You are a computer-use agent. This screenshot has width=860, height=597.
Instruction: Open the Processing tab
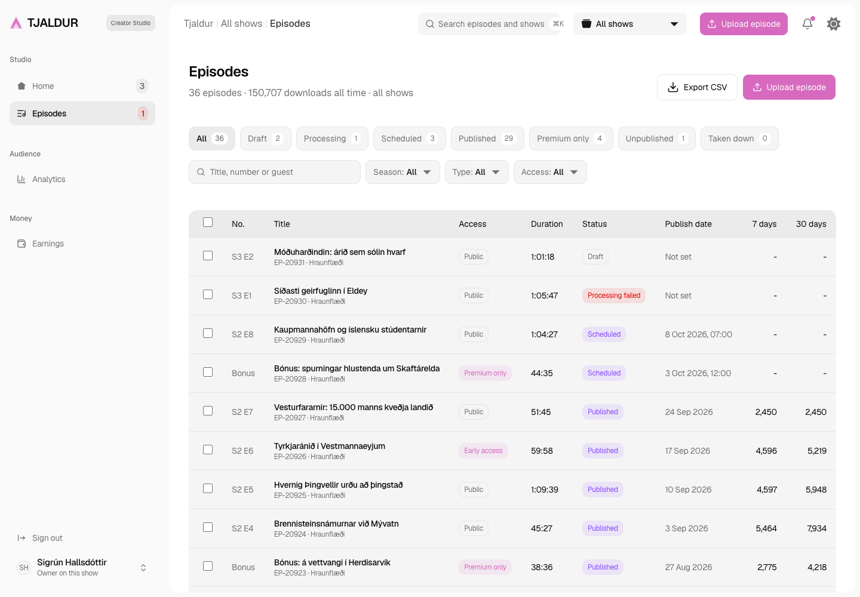(332, 139)
